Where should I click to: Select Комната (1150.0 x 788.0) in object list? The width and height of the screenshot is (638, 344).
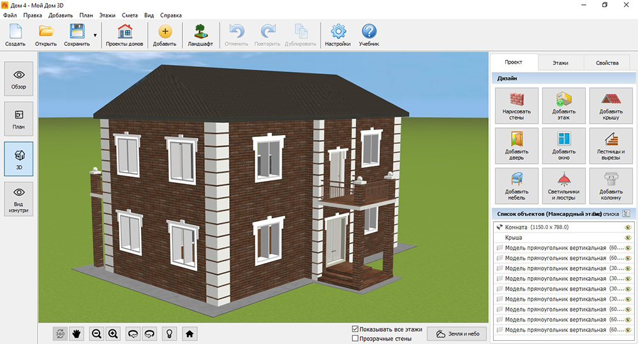565,227
